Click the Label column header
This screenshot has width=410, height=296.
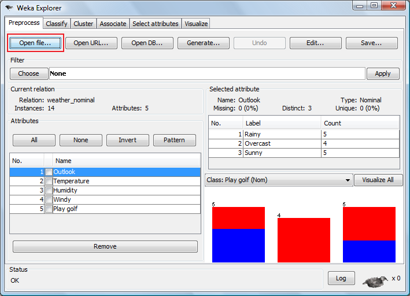click(282, 123)
